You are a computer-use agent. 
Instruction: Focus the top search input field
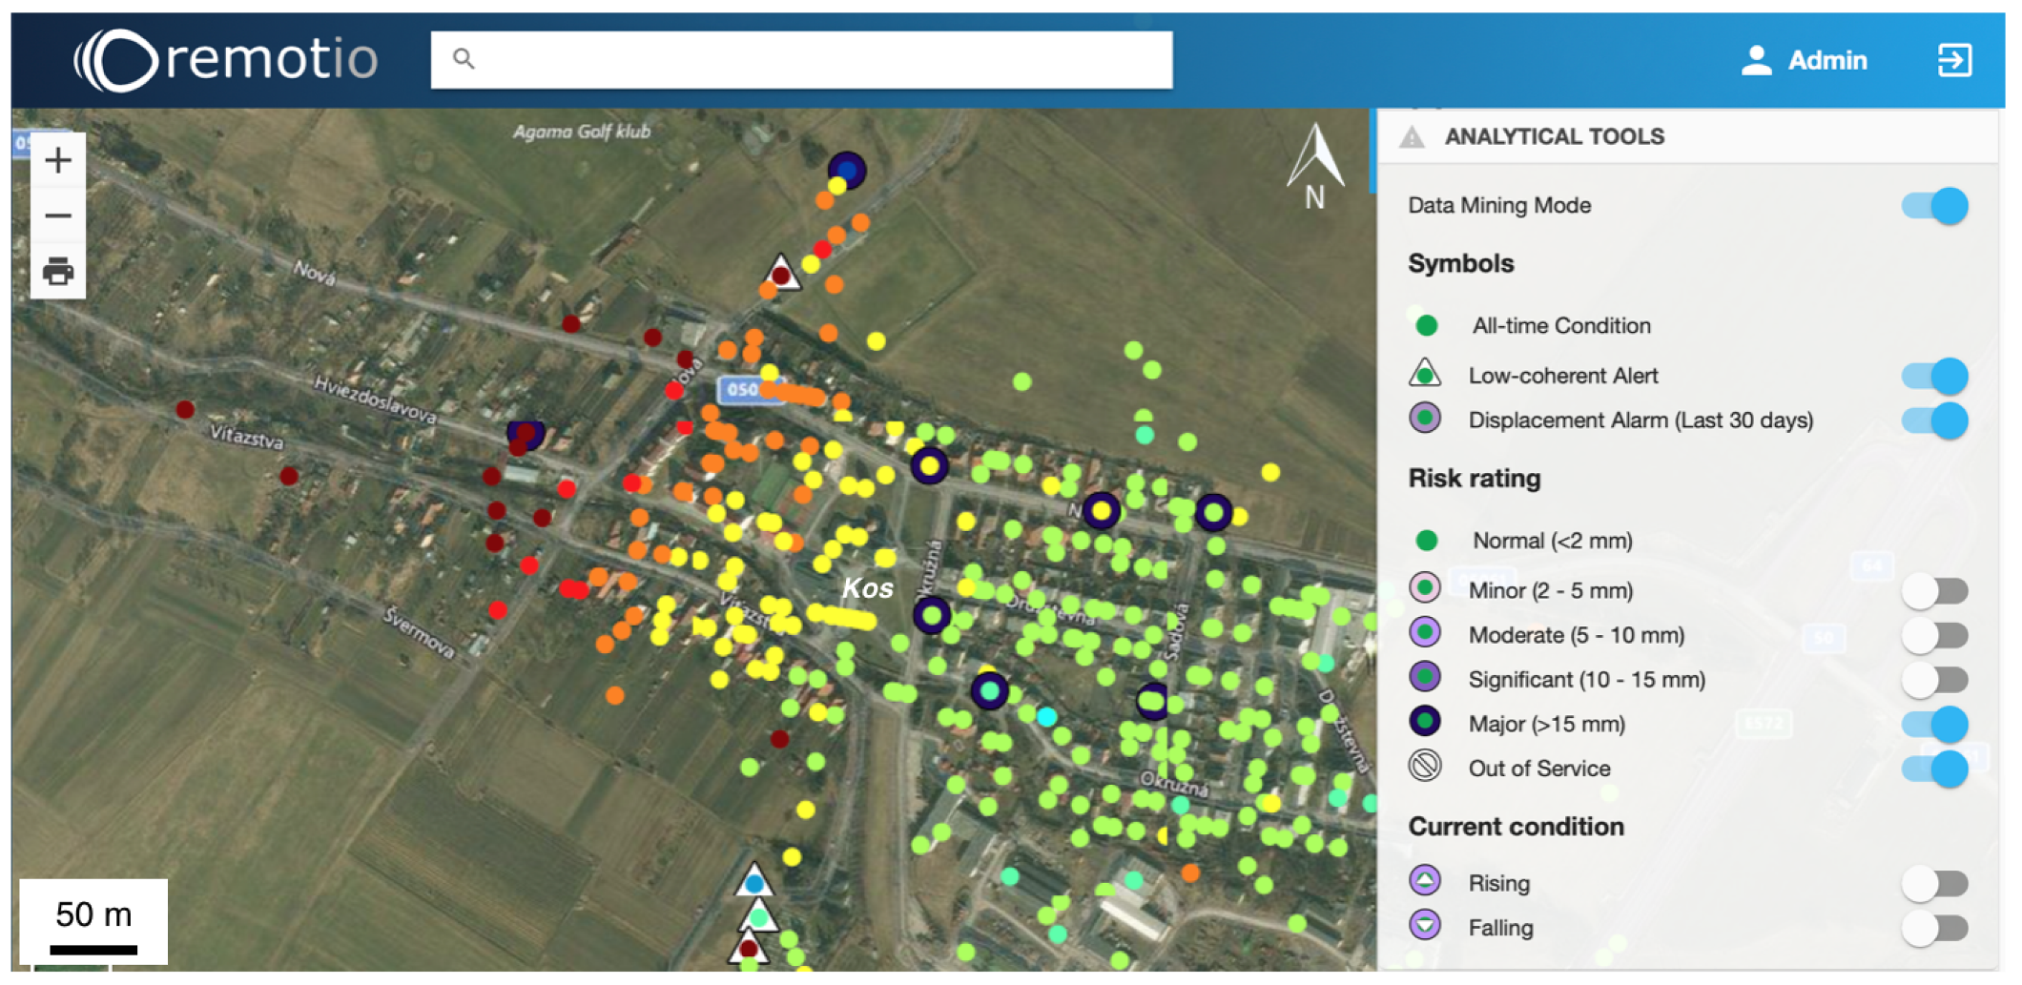(x=820, y=60)
